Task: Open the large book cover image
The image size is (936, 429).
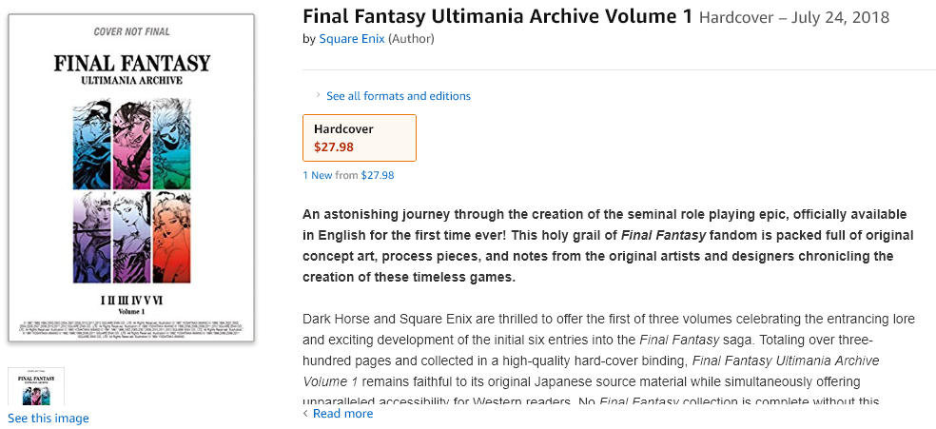Action: (131, 178)
